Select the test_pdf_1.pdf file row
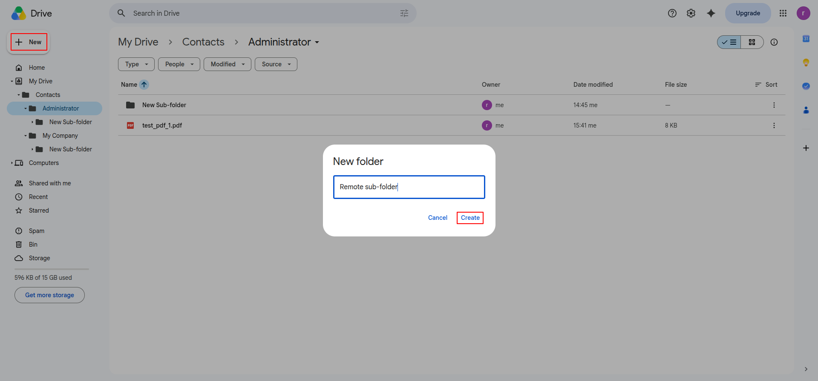Image resolution: width=818 pixels, height=381 pixels. click(x=452, y=125)
